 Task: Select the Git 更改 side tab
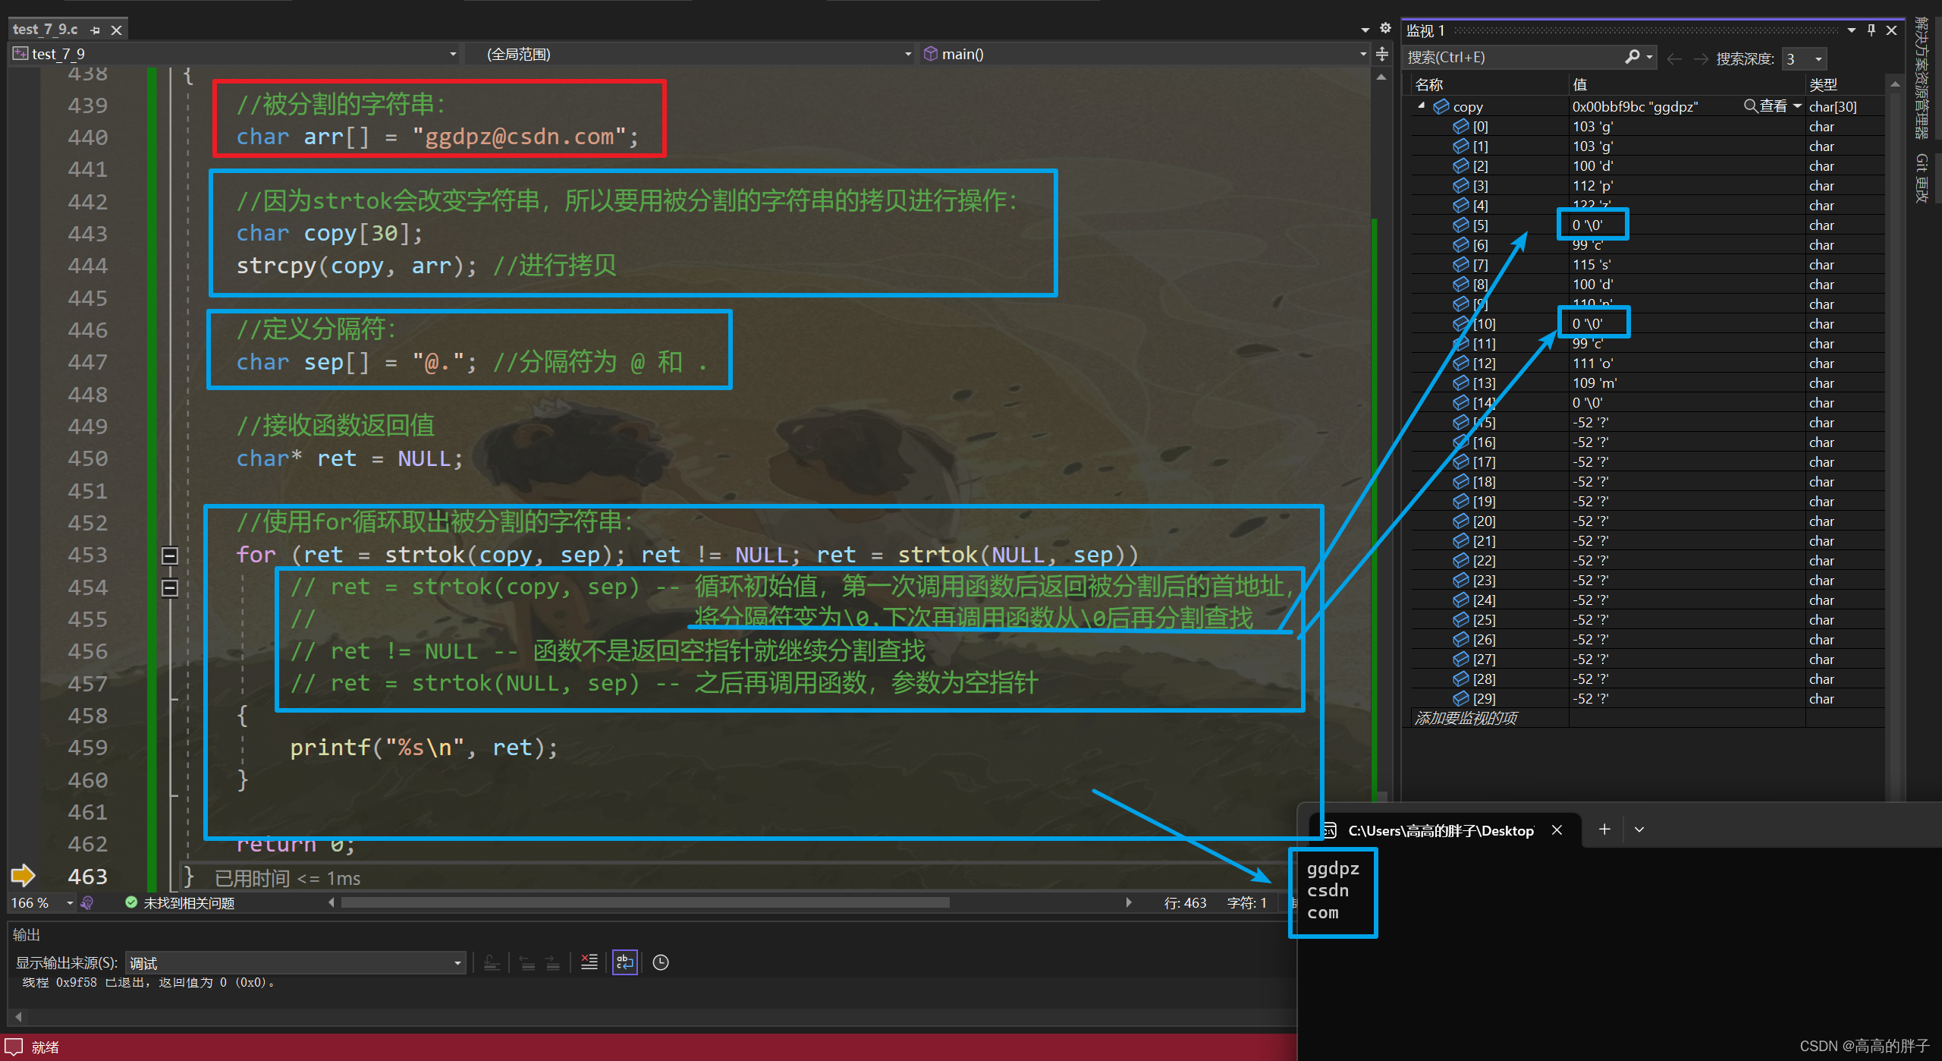pos(1921,178)
